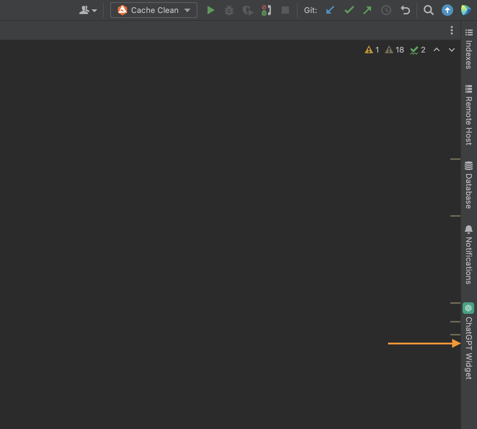
Task: Rollback changes with undo arrow
Action: click(x=405, y=10)
